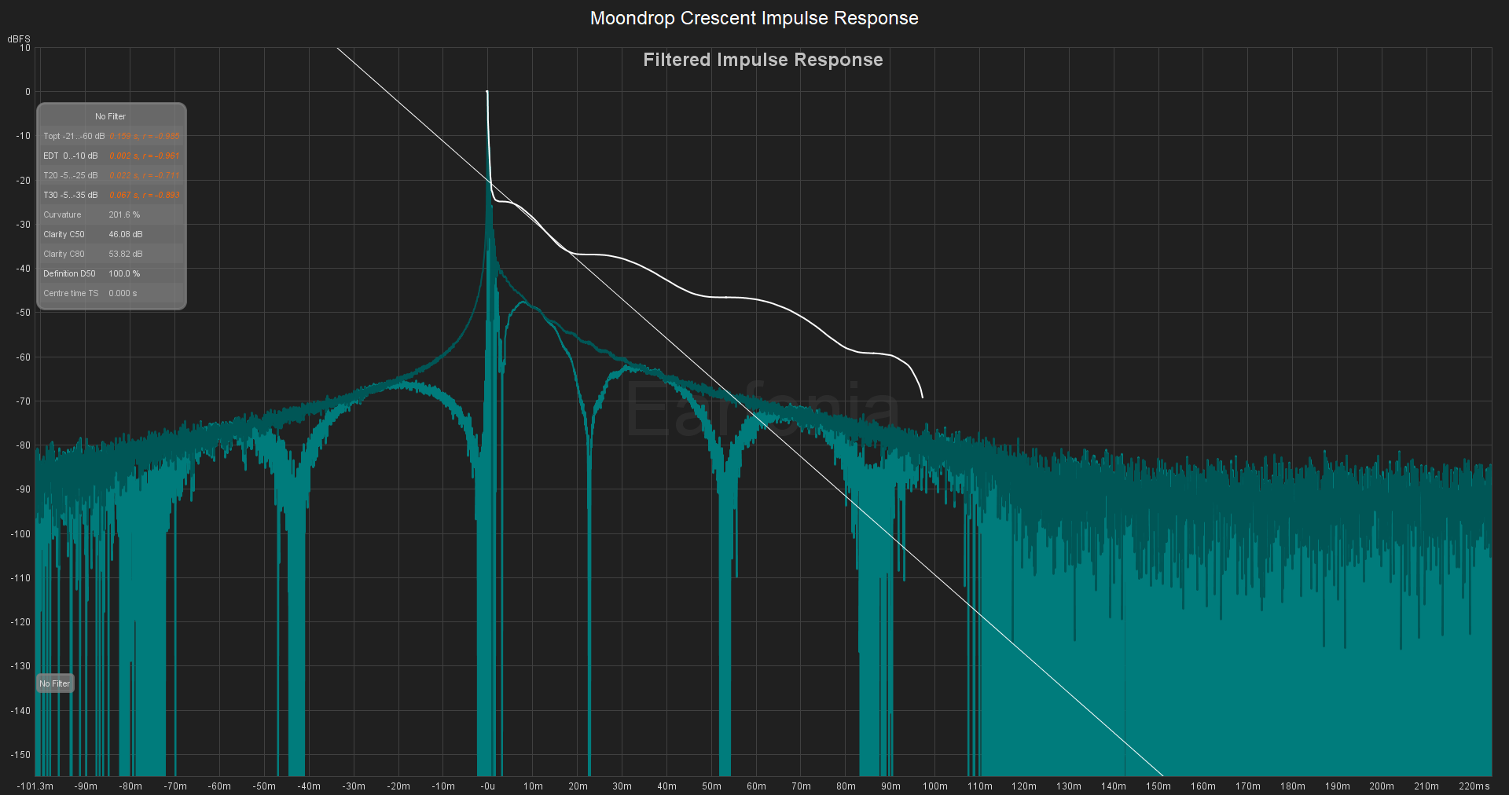The height and width of the screenshot is (795, 1509).
Task: Click the No Filter button at bottom left
Action: (55, 683)
